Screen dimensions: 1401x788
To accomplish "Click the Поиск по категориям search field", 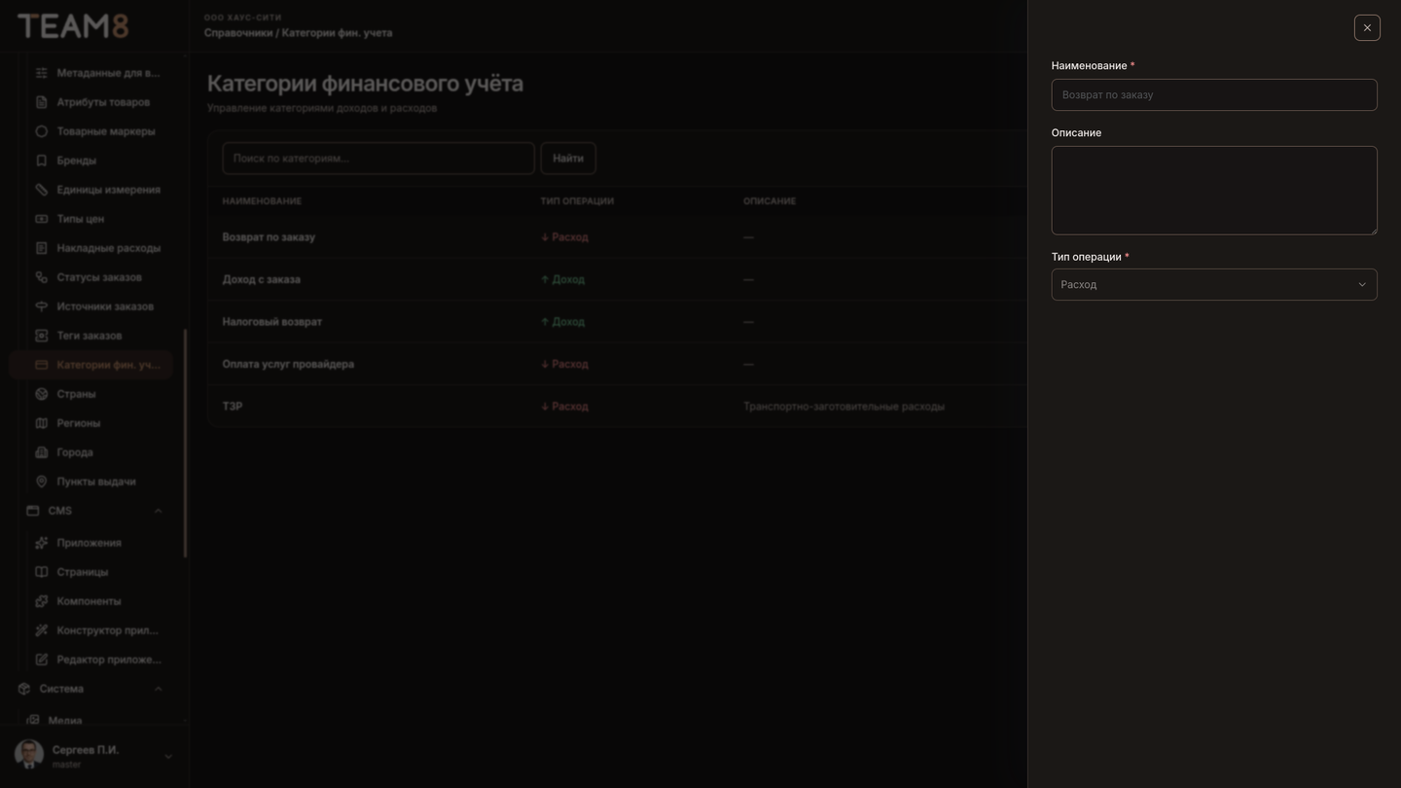I will [378, 159].
